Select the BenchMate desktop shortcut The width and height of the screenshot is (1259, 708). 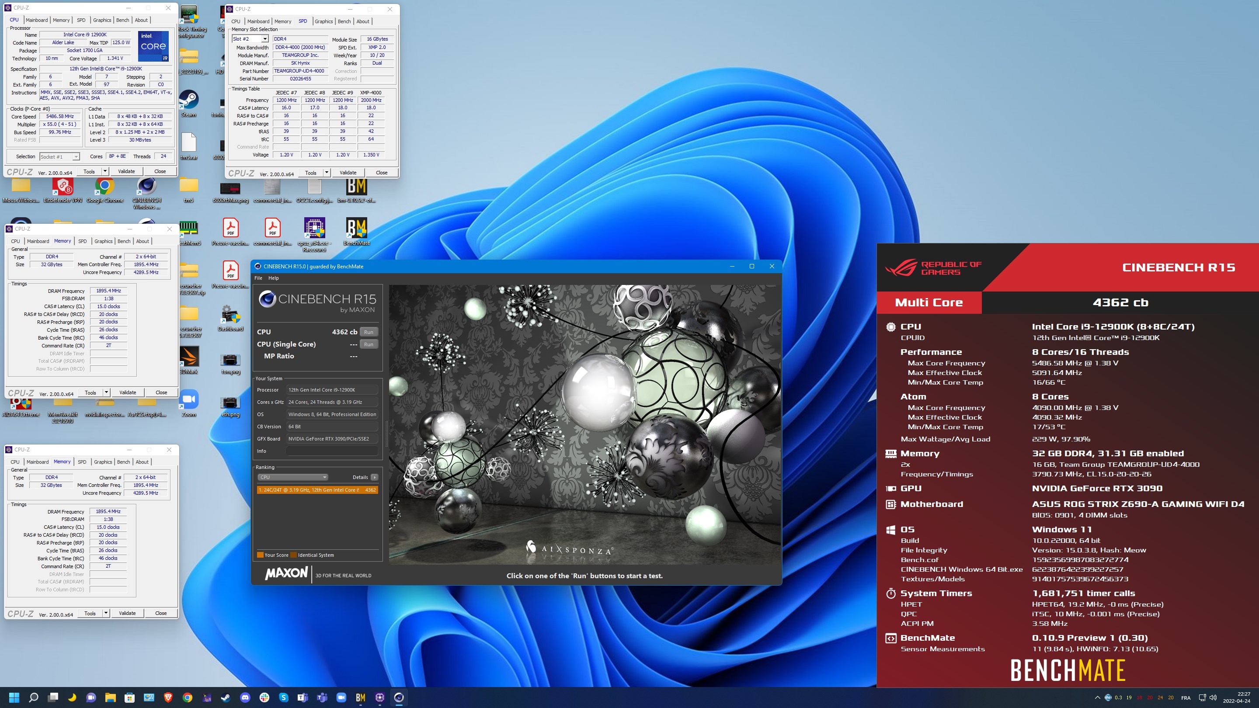click(356, 232)
